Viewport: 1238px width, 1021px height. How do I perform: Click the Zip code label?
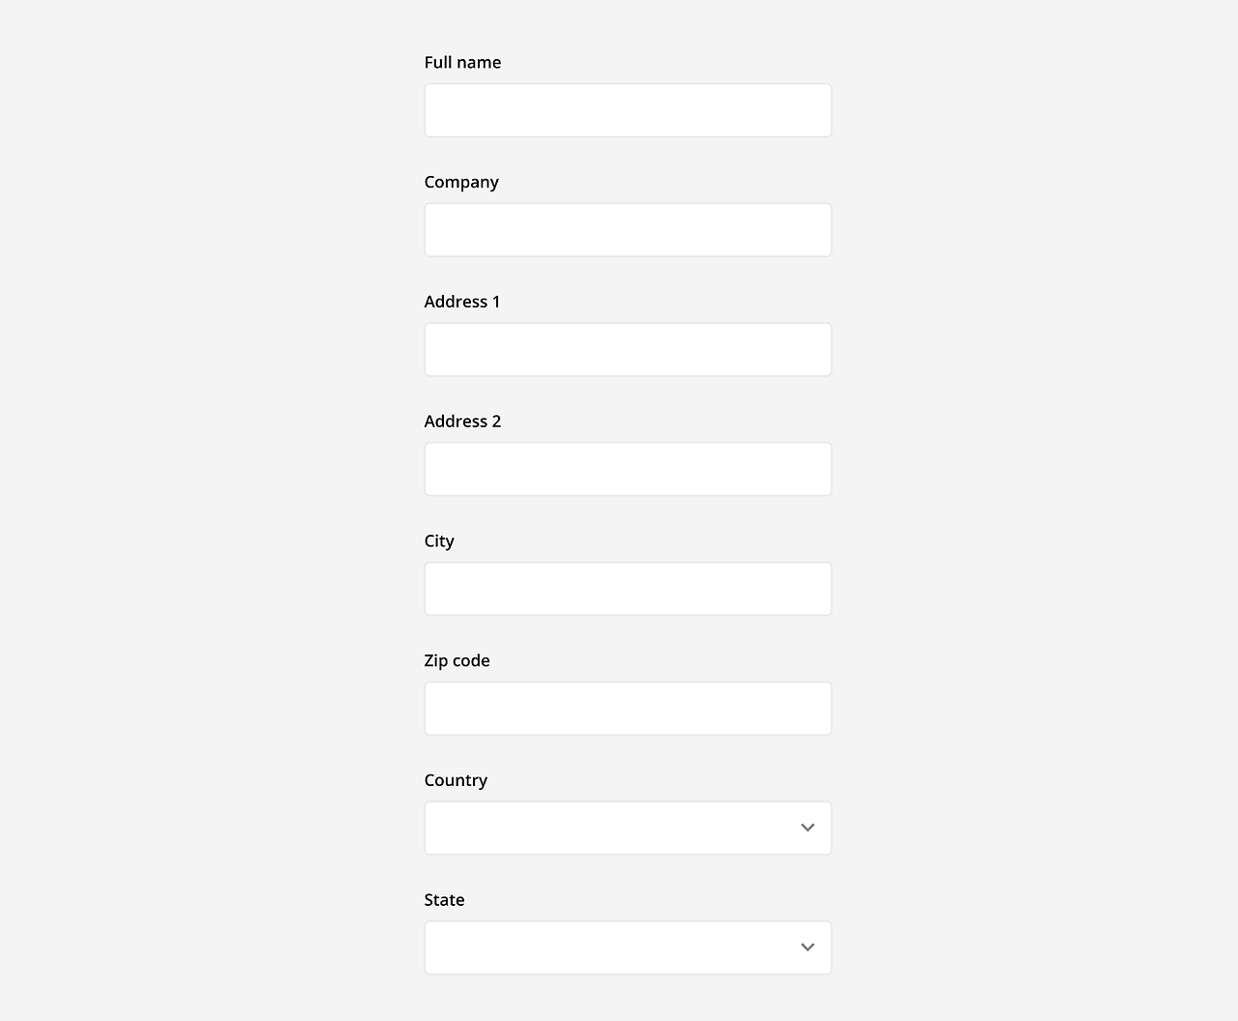tap(458, 660)
